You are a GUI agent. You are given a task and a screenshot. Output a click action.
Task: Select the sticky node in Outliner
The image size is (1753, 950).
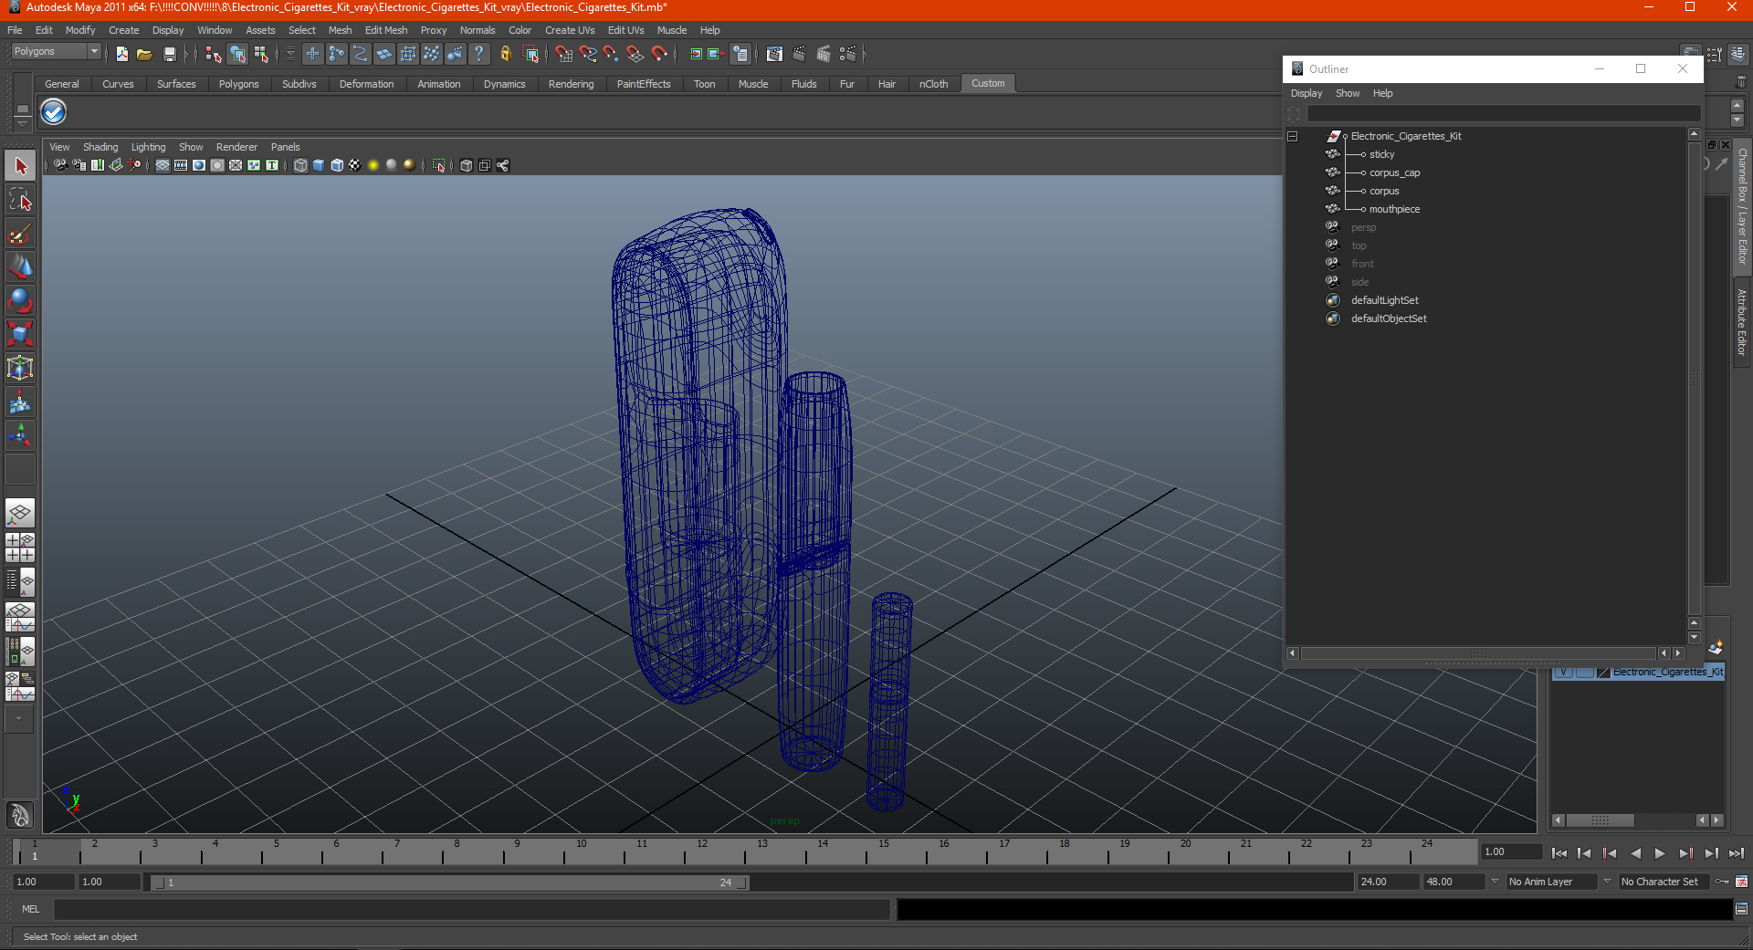pyautogui.click(x=1381, y=154)
